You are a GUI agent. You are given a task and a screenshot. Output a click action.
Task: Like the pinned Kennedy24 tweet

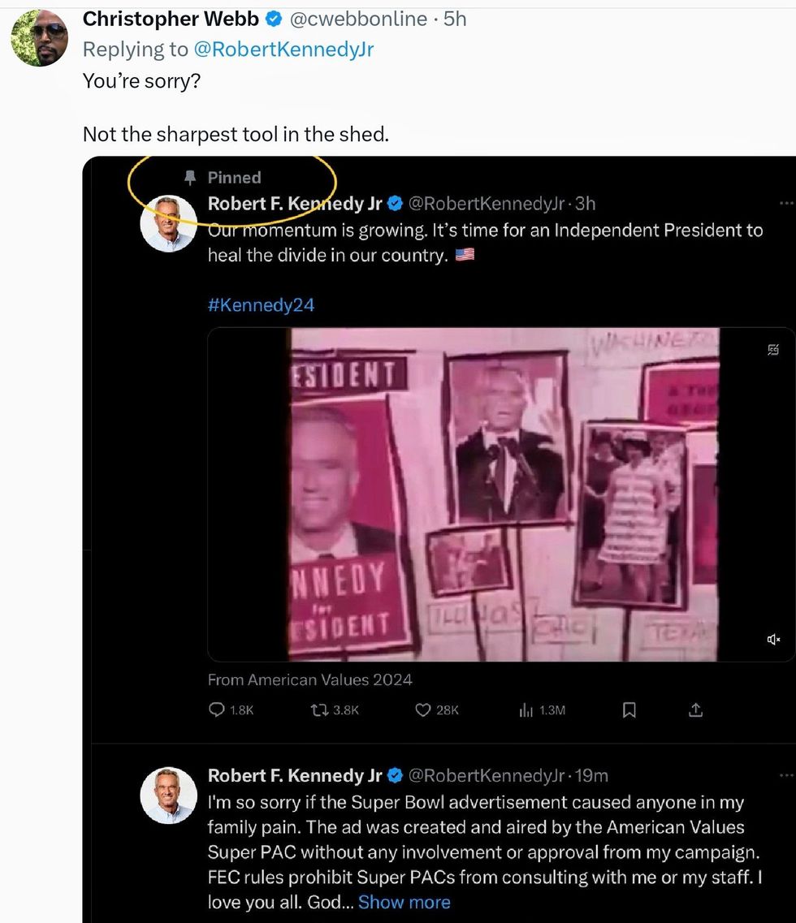click(x=422, y=710)
